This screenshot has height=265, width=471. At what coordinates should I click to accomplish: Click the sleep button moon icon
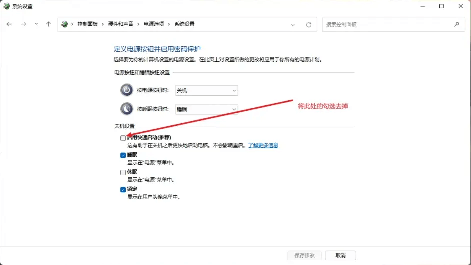[127, 109]
